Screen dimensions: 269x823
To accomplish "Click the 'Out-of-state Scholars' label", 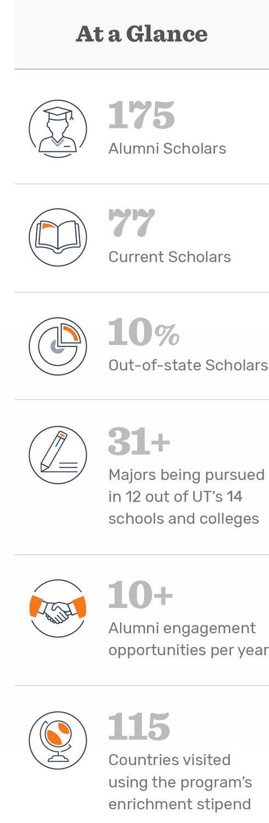I will point(188,365).
